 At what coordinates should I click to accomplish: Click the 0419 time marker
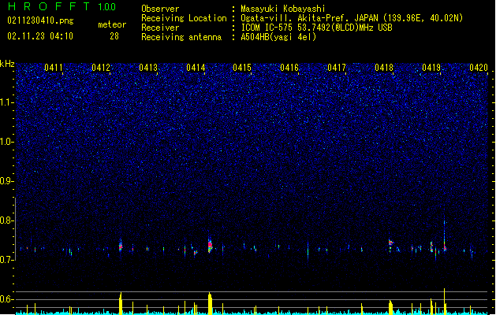coord(431,68)
